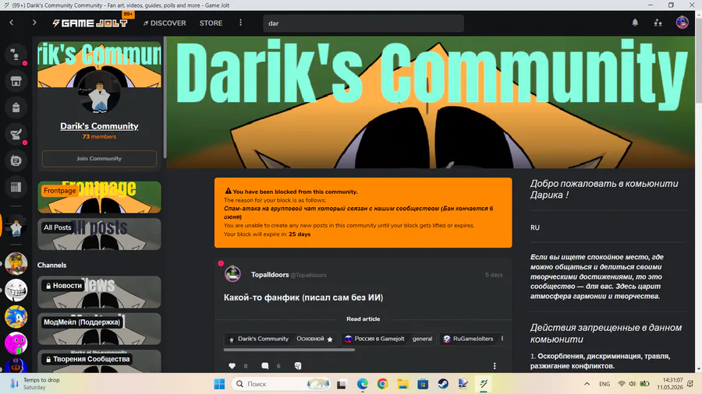The height and width of the screenshot is (394, 702).
Task: Open the library icon in left sidebar
Action: tap(16, 187)
